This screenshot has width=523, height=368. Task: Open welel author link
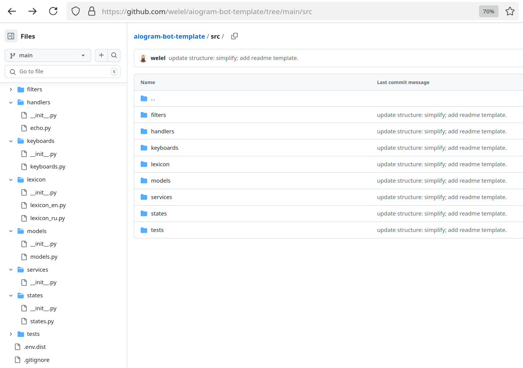[x=158, y=58]
